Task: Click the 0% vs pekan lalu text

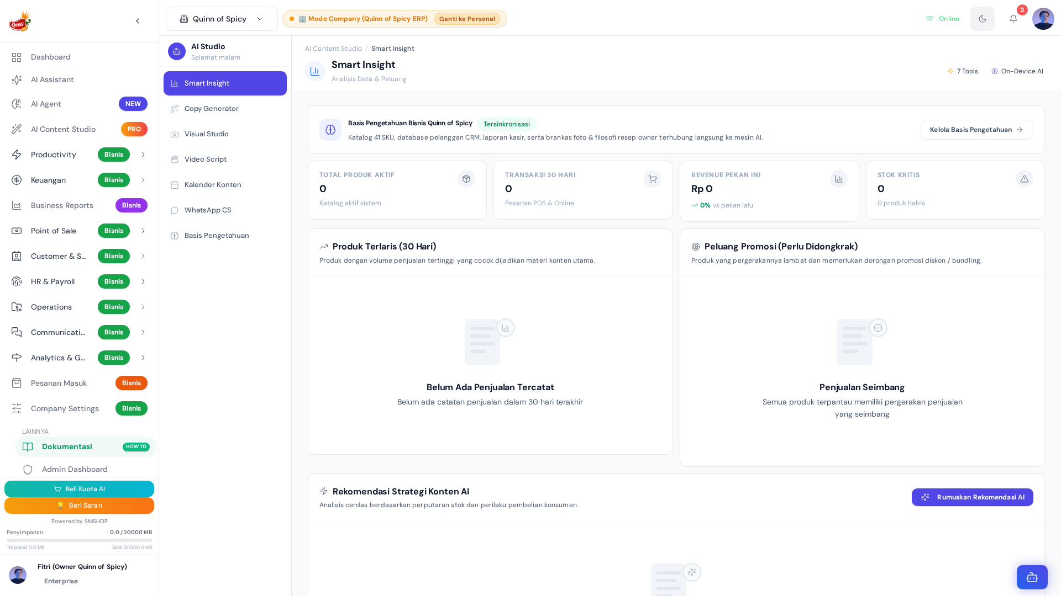Action: (722, 205)
